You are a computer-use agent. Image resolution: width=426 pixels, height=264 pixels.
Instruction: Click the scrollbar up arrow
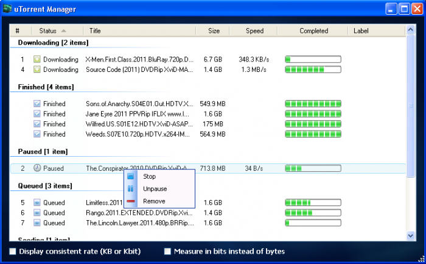411,29
